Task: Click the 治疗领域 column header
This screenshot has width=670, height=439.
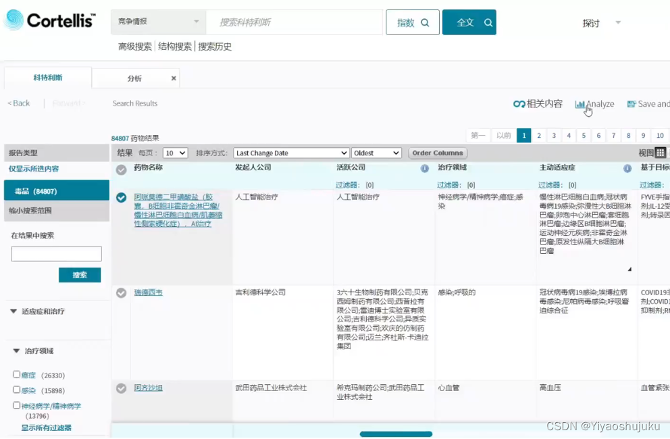Action: 452,167
